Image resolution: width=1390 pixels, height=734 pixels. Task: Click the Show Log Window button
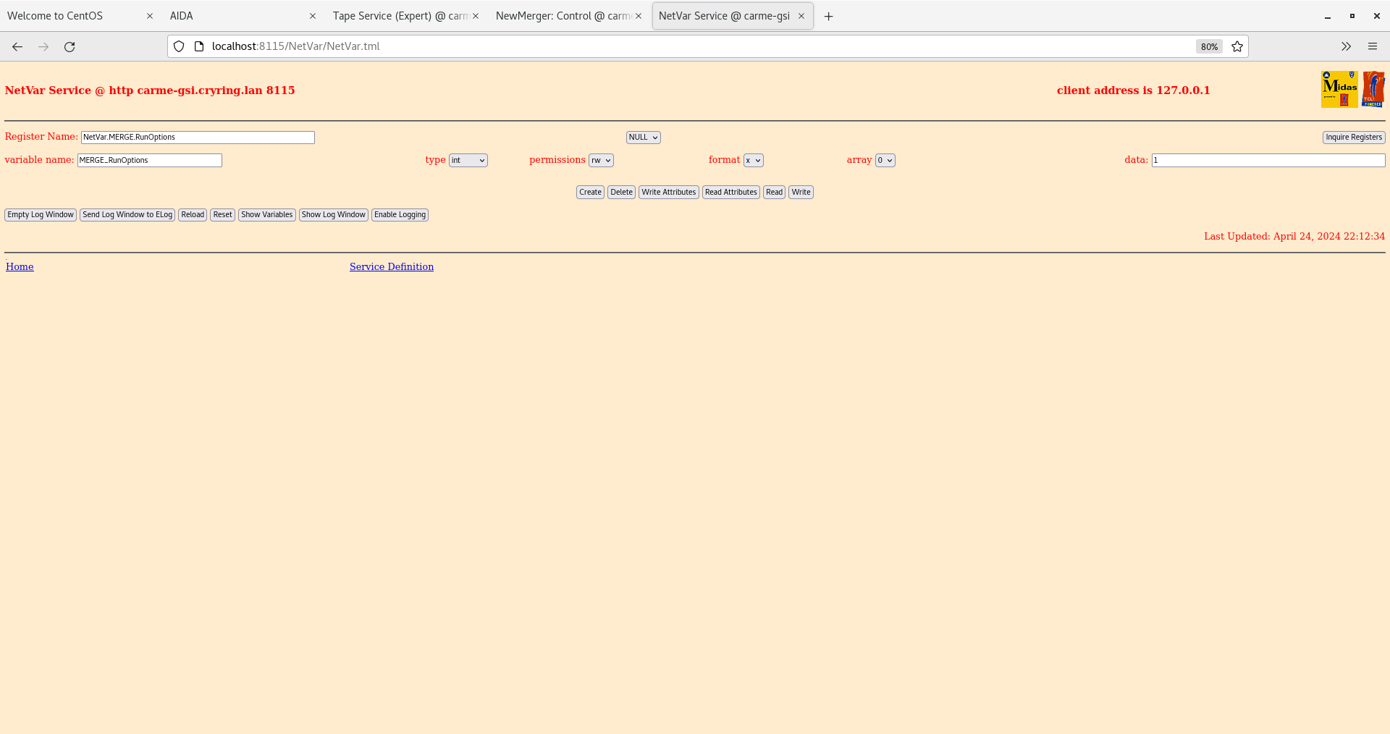point(334,215)
